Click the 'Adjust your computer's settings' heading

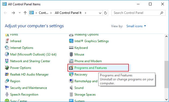coord(34,26)
